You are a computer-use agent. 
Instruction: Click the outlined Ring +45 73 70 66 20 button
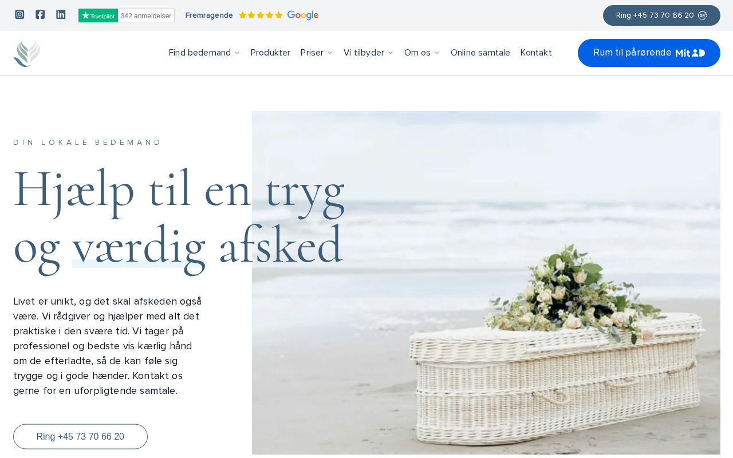pyautogui.click(x=80, y=437)
